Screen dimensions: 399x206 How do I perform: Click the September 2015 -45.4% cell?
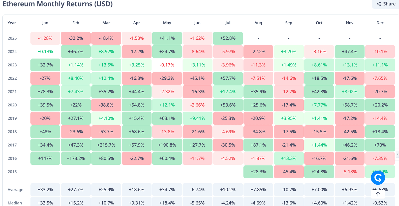pos(289,172)
